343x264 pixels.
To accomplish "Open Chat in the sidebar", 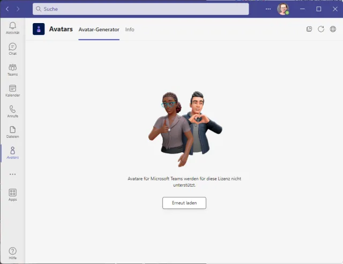I will pyautogui.click(x=12, y=49).
